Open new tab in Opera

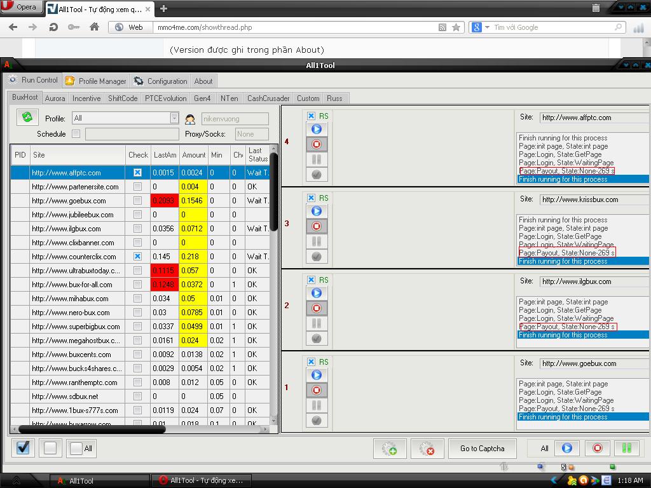coord(163,8)
